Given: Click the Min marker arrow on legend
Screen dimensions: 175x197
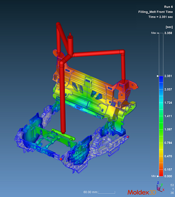Looking at the screenshot, I should click(x=158, y=176).
